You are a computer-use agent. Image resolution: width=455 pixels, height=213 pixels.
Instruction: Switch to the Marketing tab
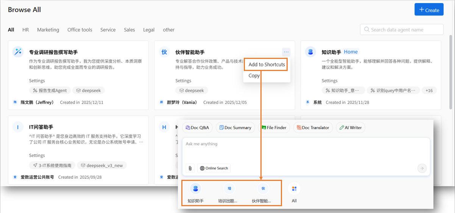[x=48, y=30]
